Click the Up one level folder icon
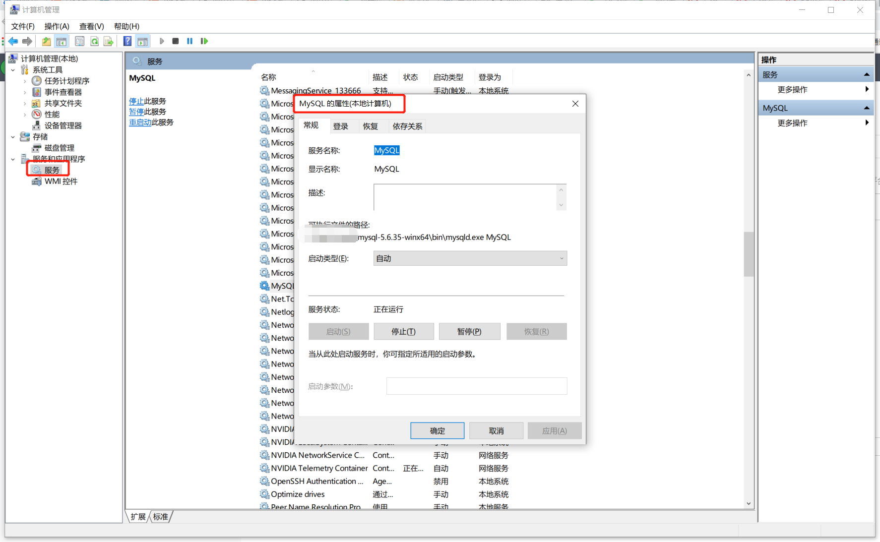Screen dimensions: 880x542 coord(46,41)
